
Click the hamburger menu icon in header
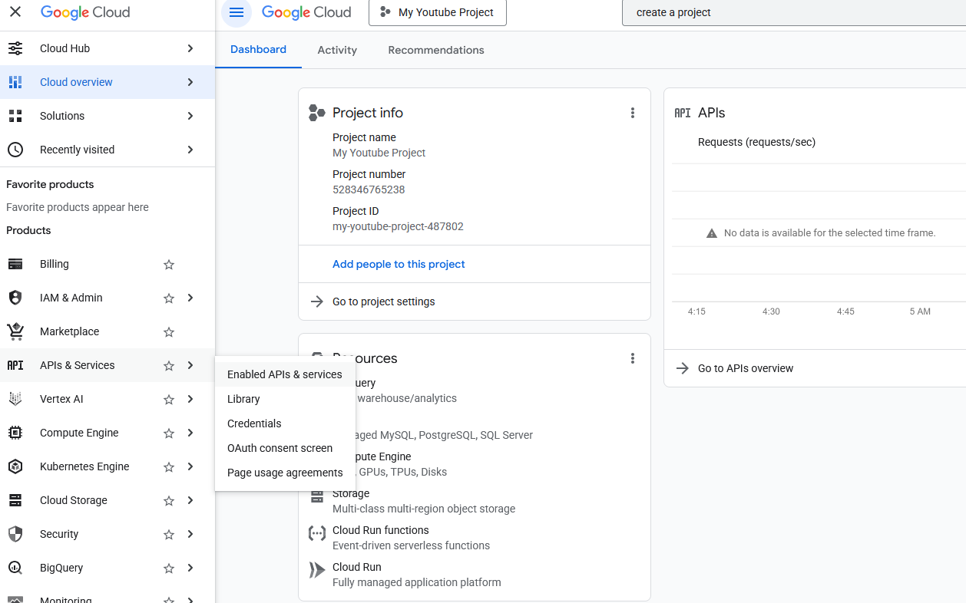coord(237,12)
